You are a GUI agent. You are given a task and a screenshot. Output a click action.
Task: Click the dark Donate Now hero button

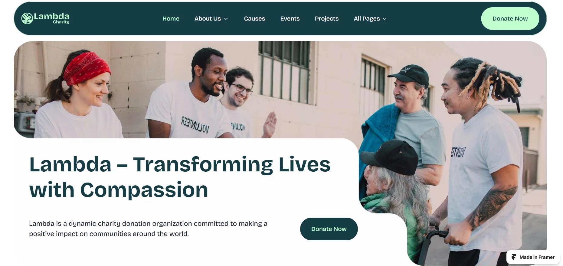329,229
